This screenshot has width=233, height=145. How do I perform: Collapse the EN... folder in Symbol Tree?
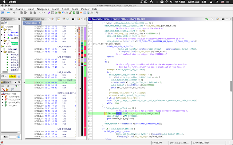click(x=1, y=30)
